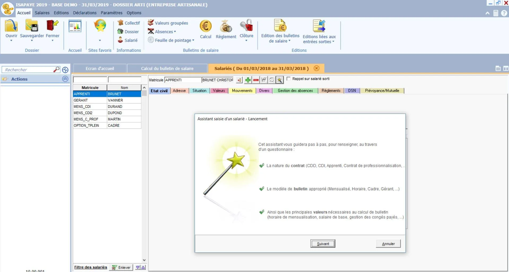The width and height of the screenshot is (509, 272).
Task: Expand the Clôture dropdown arrow
Action: coord(246,41)
